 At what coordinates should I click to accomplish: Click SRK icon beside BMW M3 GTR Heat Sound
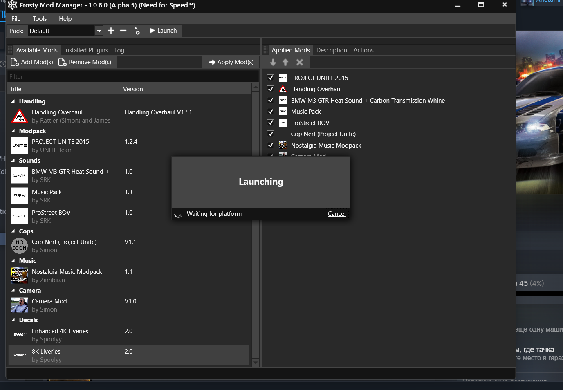pos(19,175)
